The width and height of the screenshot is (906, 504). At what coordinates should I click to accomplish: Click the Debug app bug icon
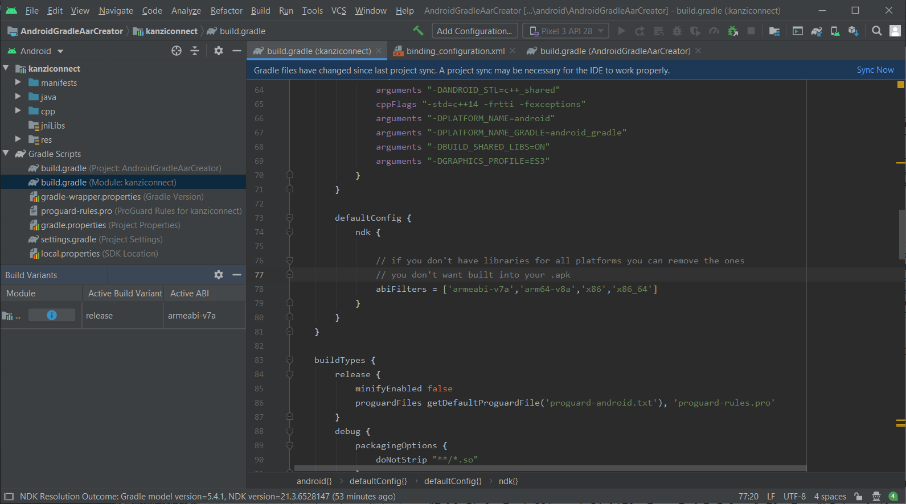[677, 31]
